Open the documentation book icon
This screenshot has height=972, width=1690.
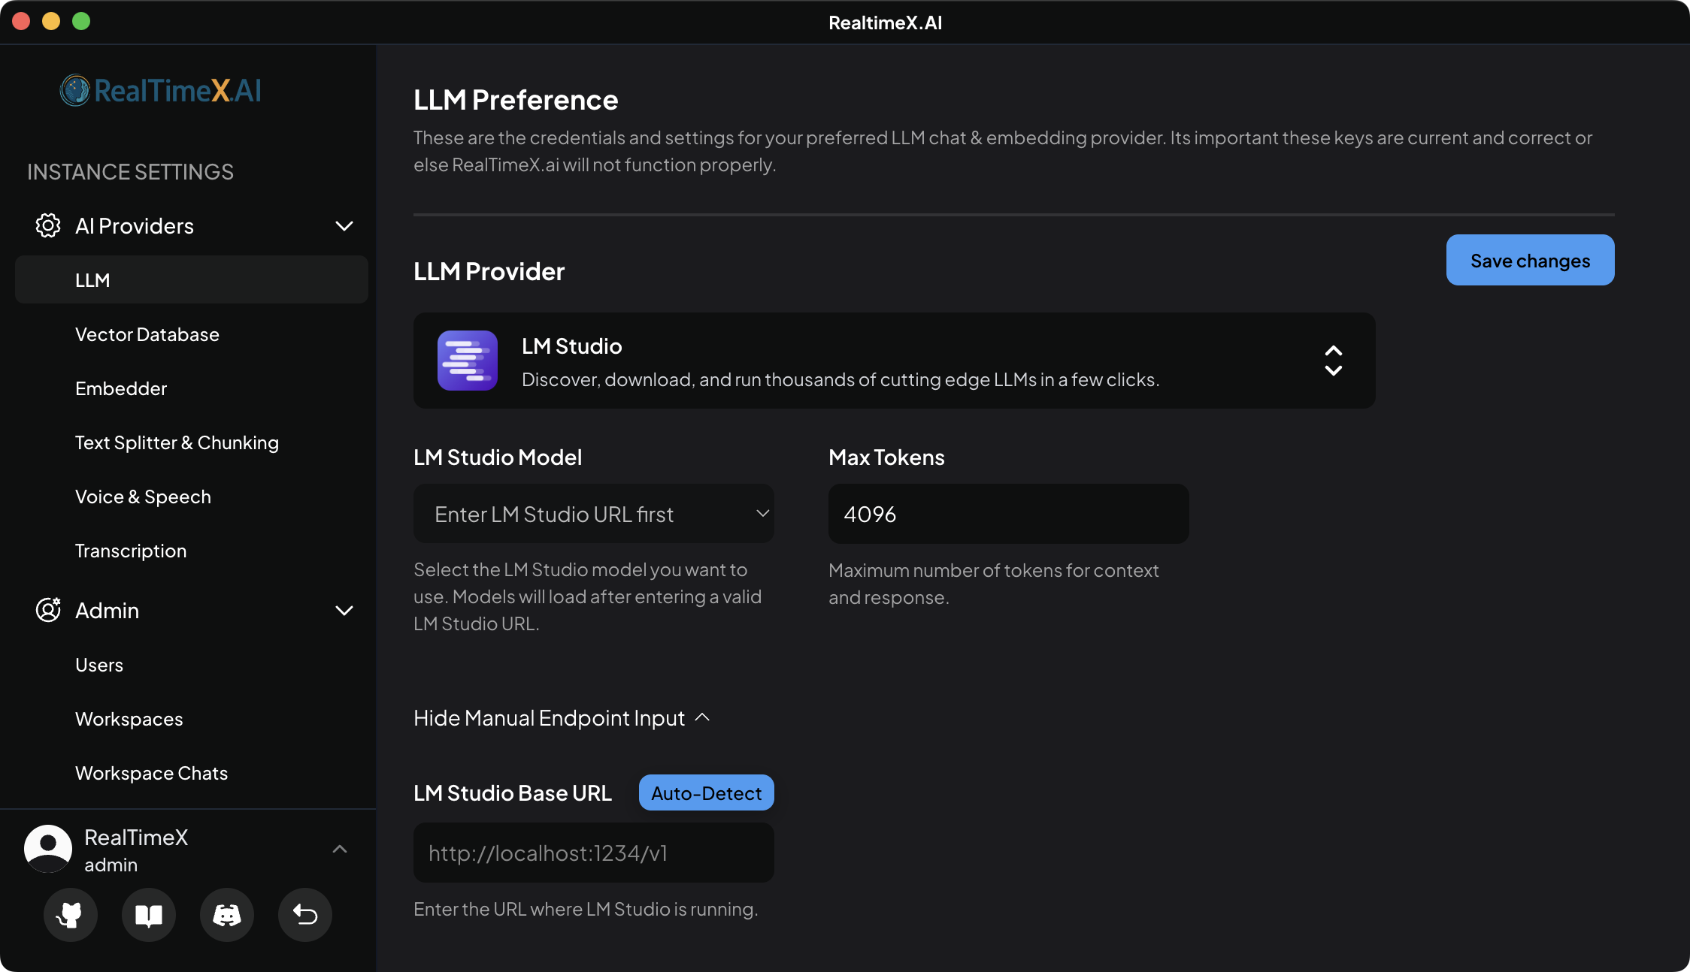point(148,915)
